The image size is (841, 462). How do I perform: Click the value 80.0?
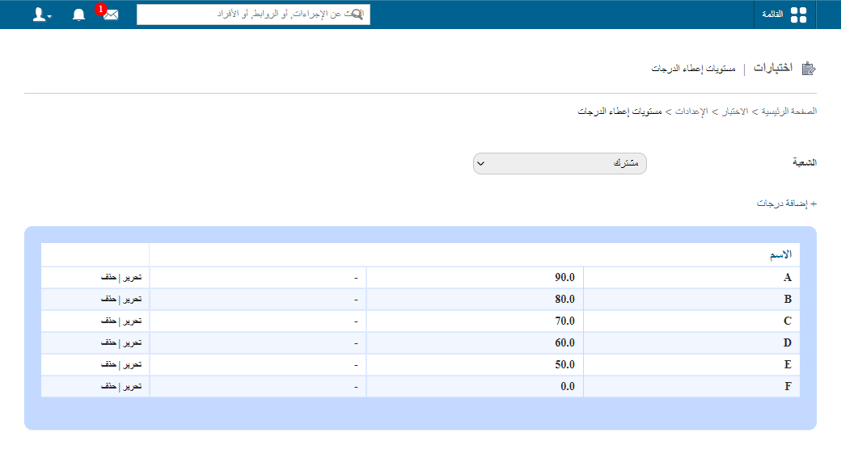pos(564,299)
